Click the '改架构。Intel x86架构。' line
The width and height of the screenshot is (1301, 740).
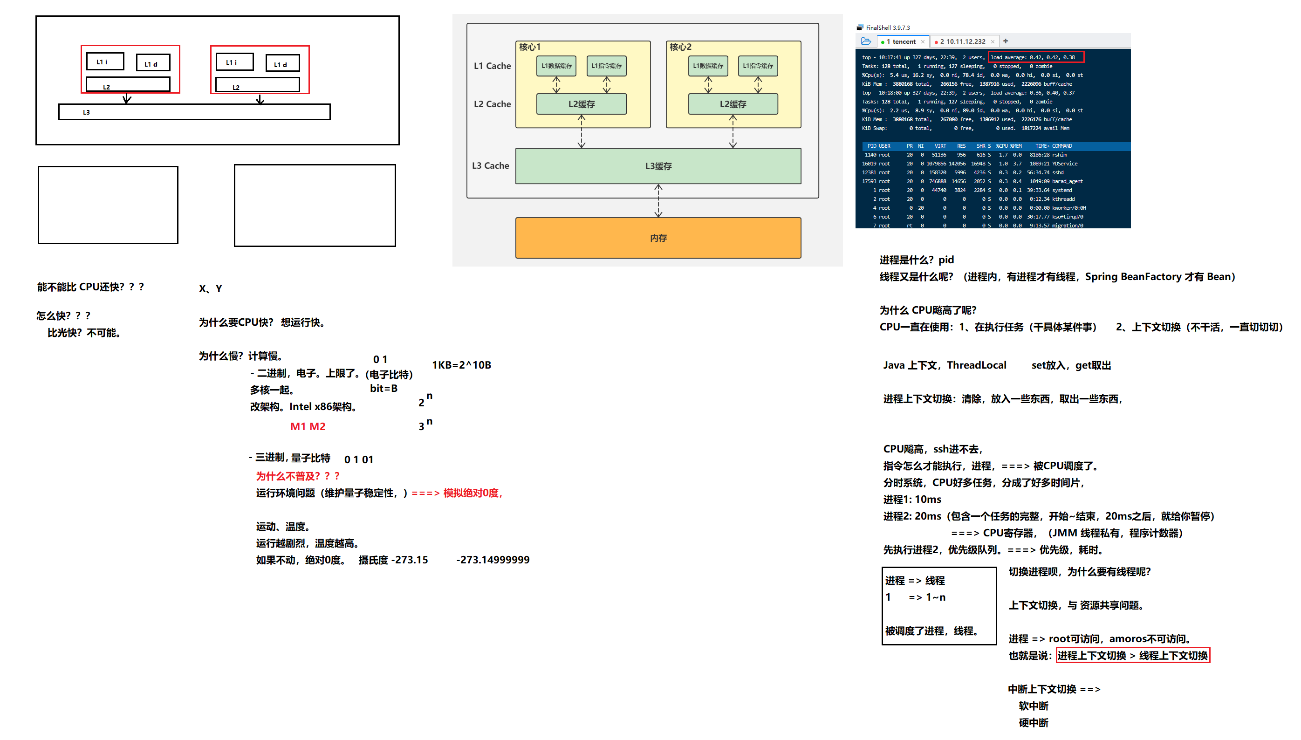(x=303, y=407)
